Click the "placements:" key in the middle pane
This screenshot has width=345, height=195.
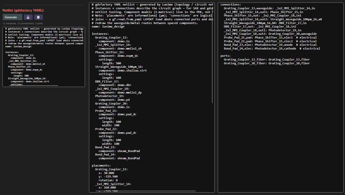(x=101, y=165)
